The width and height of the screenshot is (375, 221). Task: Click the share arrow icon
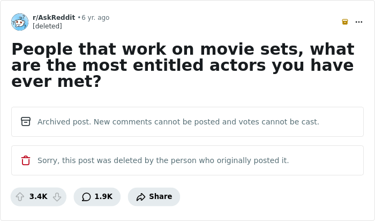[141, 197]
